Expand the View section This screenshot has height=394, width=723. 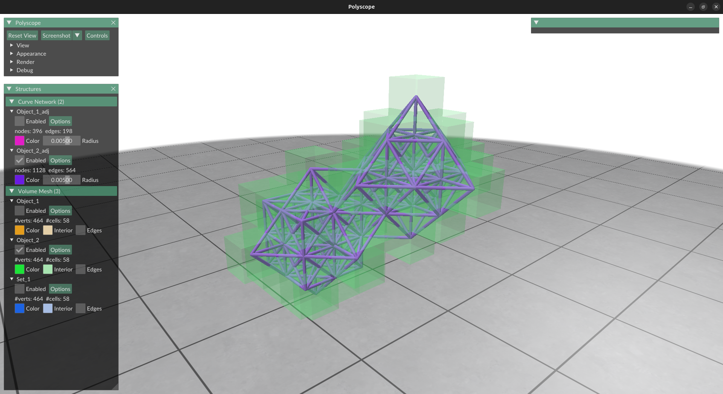point(23,45)
